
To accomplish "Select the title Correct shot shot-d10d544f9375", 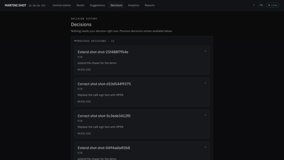I will 104,84.
